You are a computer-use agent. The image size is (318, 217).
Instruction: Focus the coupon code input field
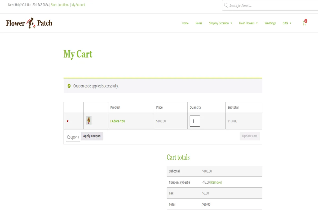73,137
